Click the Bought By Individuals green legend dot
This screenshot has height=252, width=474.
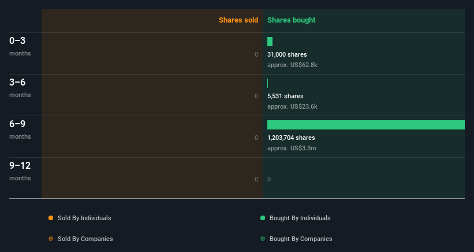click(x=263, y=218)
